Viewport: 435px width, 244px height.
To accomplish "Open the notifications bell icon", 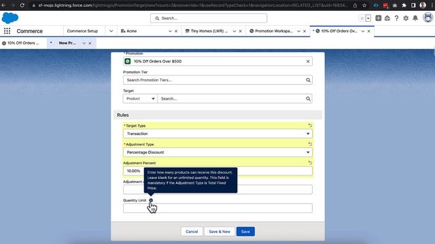I will click(415, 18).
